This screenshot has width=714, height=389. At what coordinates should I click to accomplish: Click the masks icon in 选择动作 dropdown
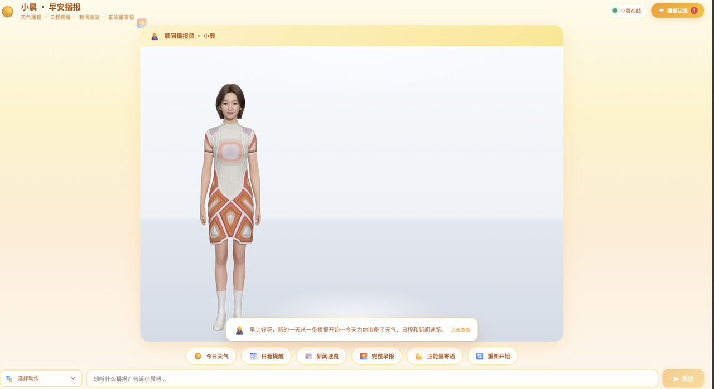[9, 378]
